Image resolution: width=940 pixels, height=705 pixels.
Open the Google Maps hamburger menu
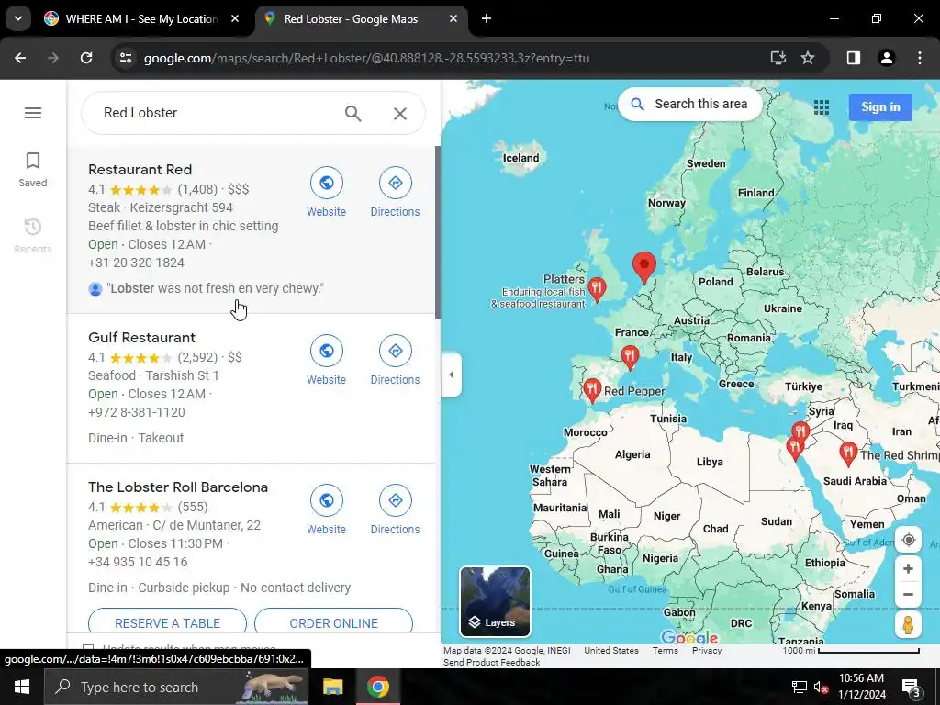tap(33, 113)
